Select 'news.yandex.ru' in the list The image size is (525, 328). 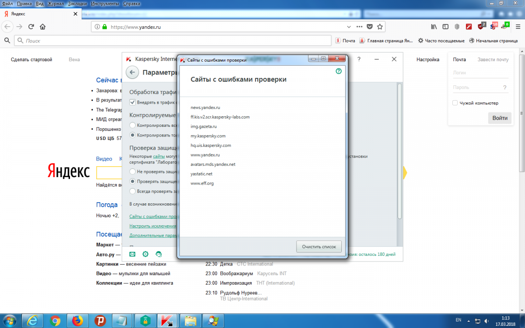click(x=205, y=107)
